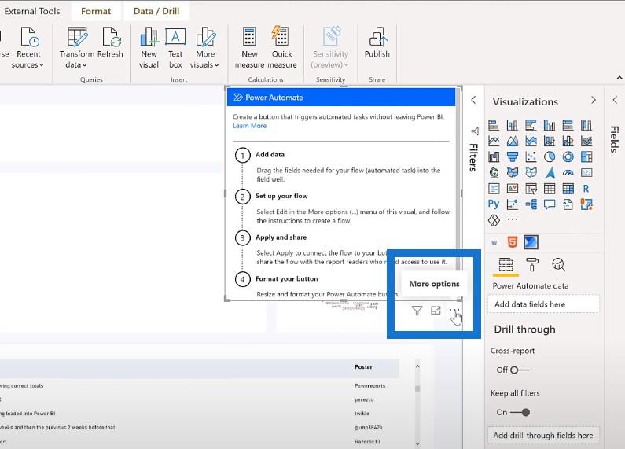Select the Q&A speech bubble visual
Viewport: 625px width, 449px height.
[x=550, y=204]
